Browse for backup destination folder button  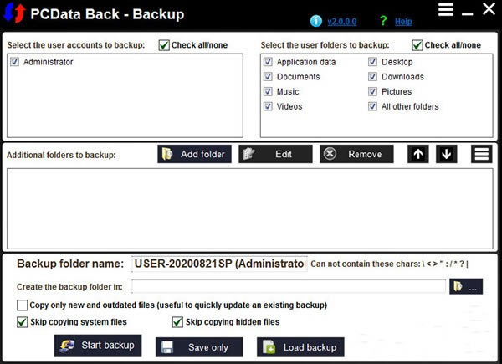[466, 286]
